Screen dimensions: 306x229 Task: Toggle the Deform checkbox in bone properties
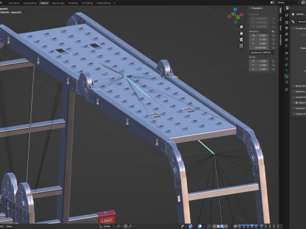(x=297, y=102)
